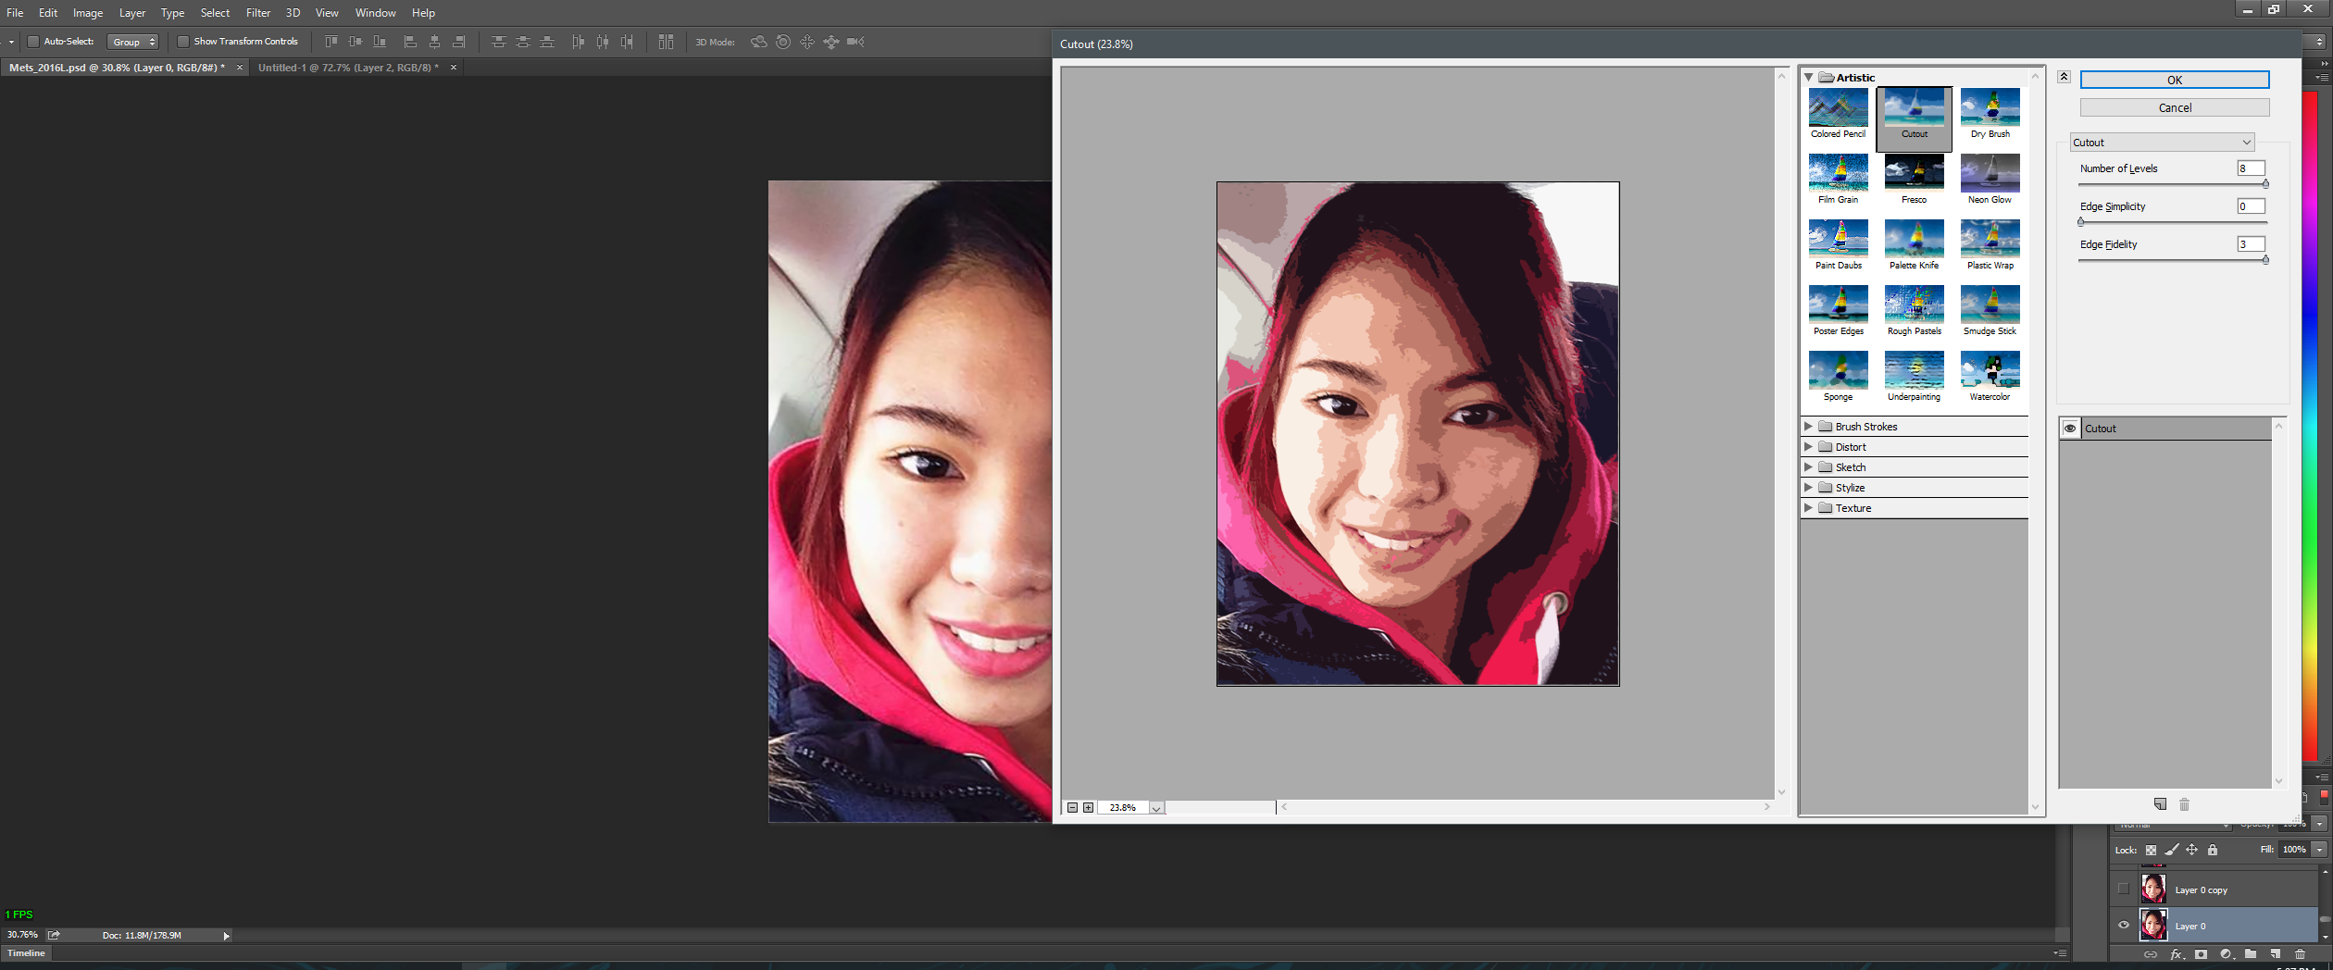Align top edges in options bar
The image size is (2333, 970).
pyautogui.click(x=331, y=42)
